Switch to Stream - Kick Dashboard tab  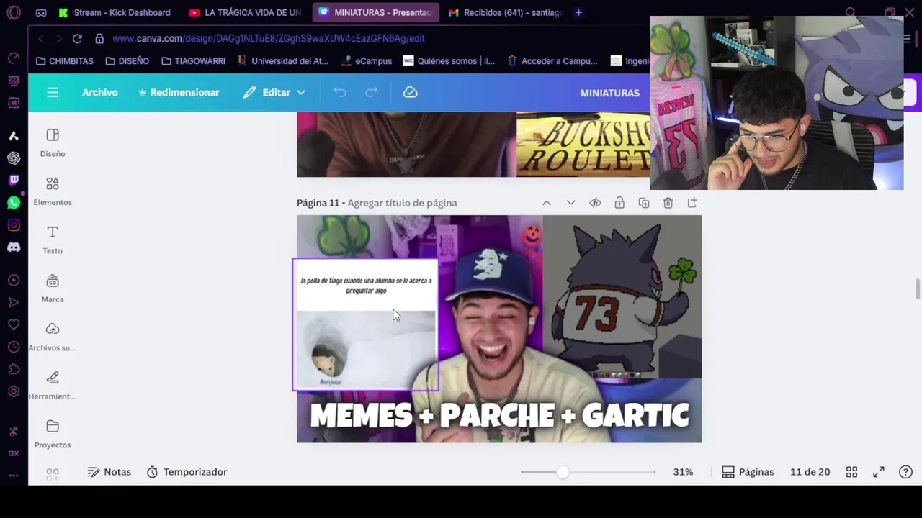(115, 12)
